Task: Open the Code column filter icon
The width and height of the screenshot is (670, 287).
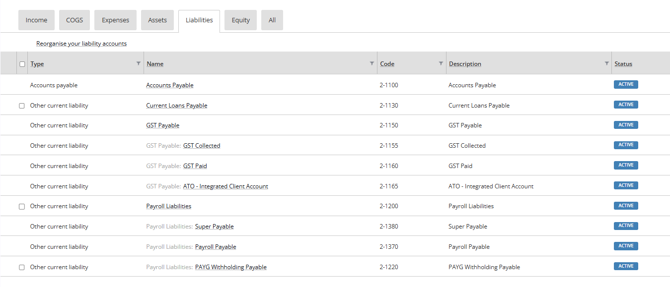Action: (x=441, y=63)
